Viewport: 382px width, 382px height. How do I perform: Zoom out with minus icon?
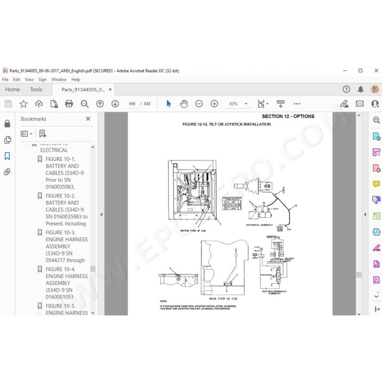coord(199,104)
